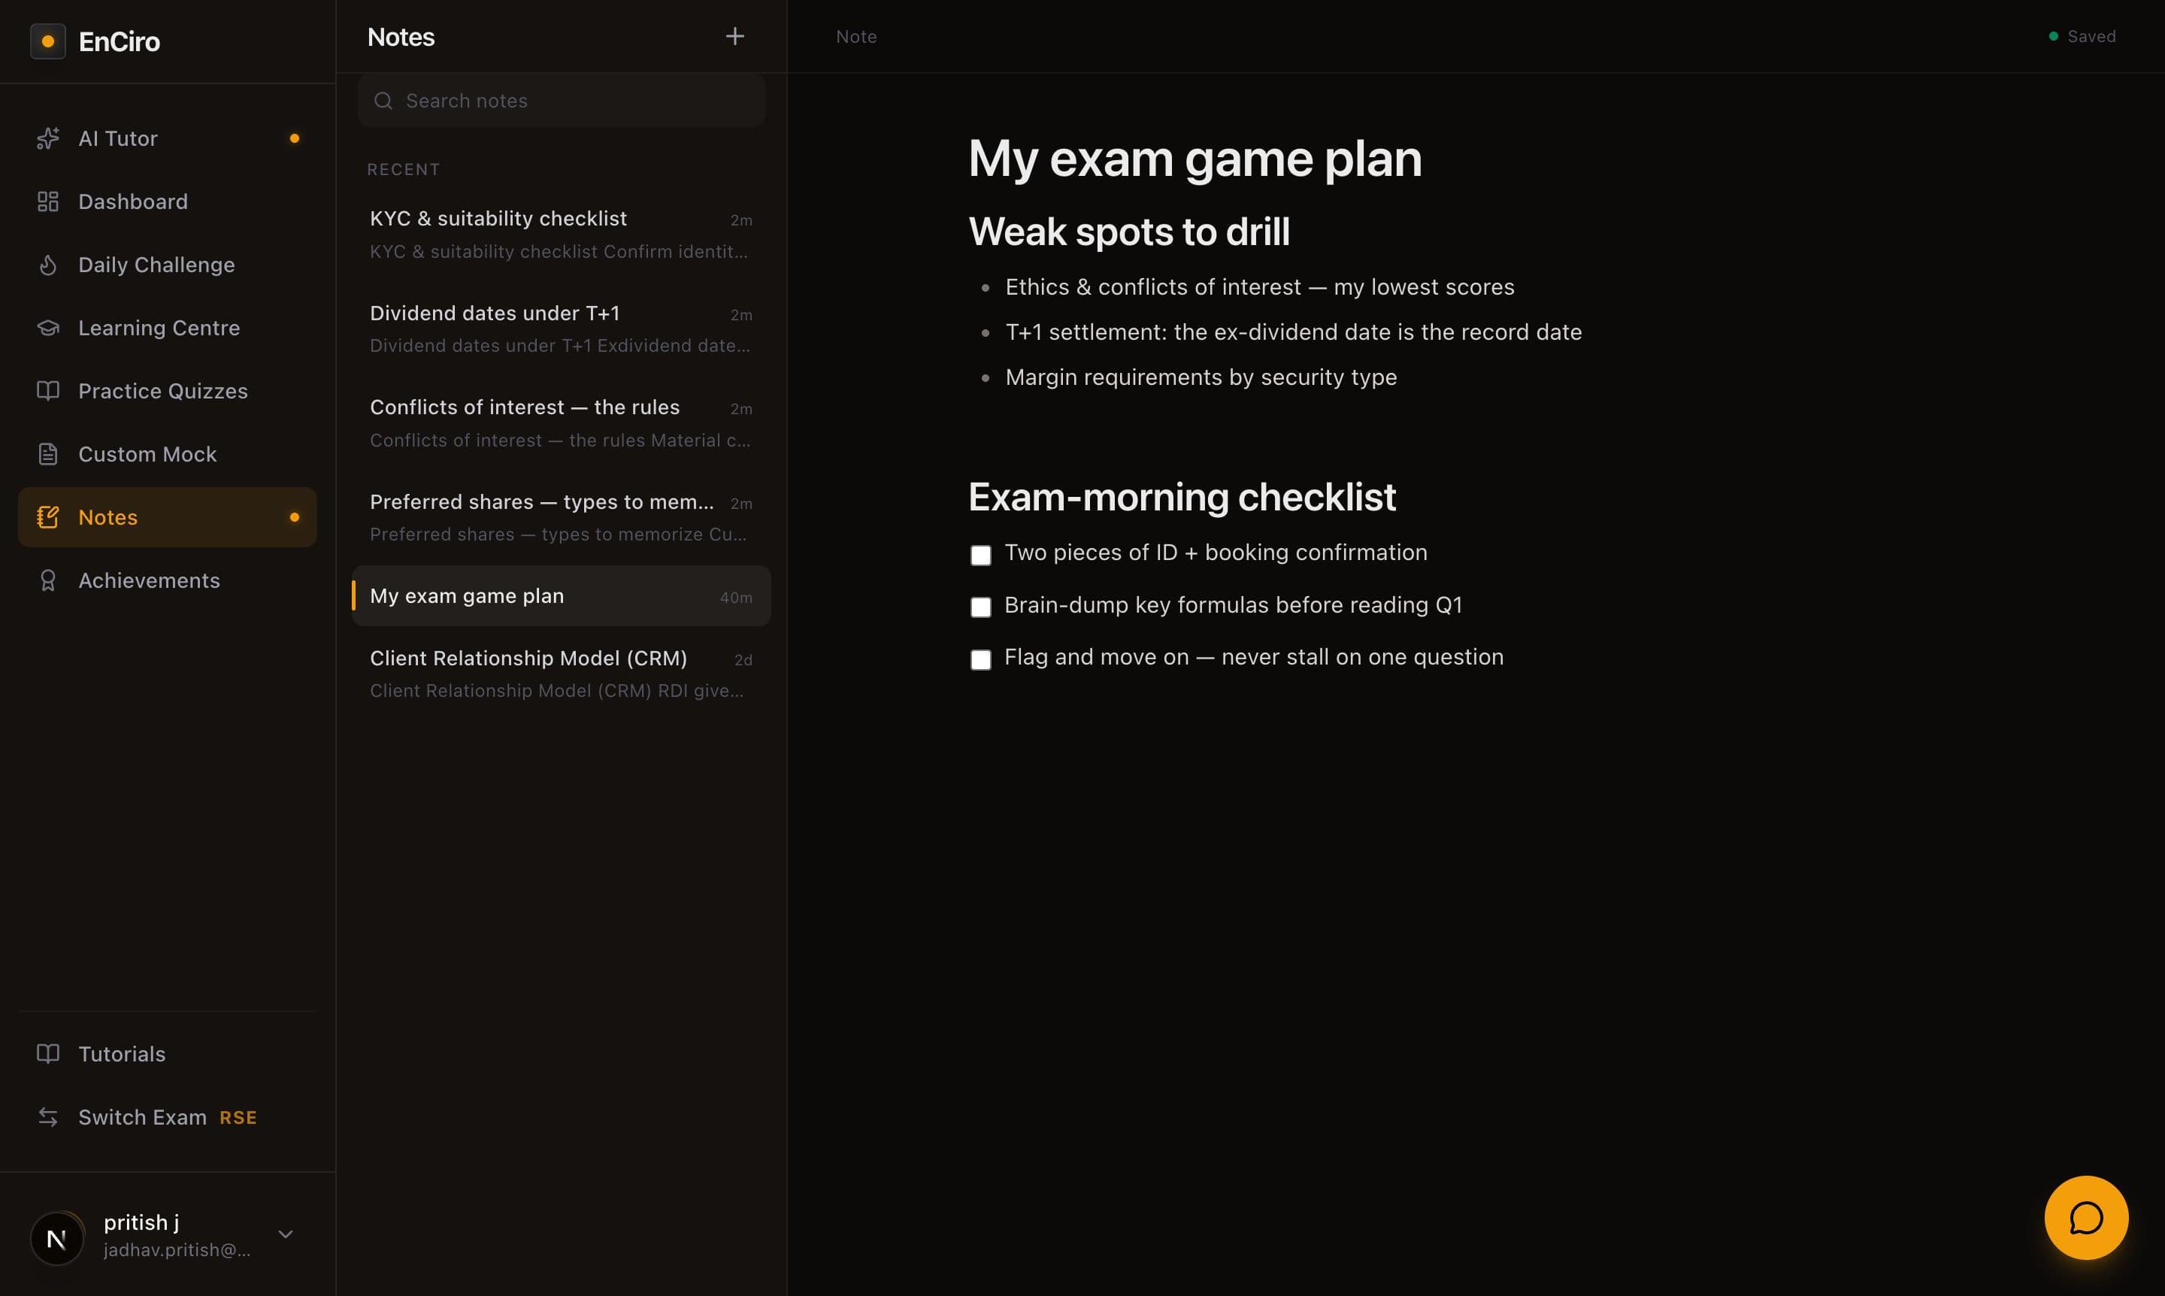Check Brain-dump key formulas checkbox

point(980,607)
